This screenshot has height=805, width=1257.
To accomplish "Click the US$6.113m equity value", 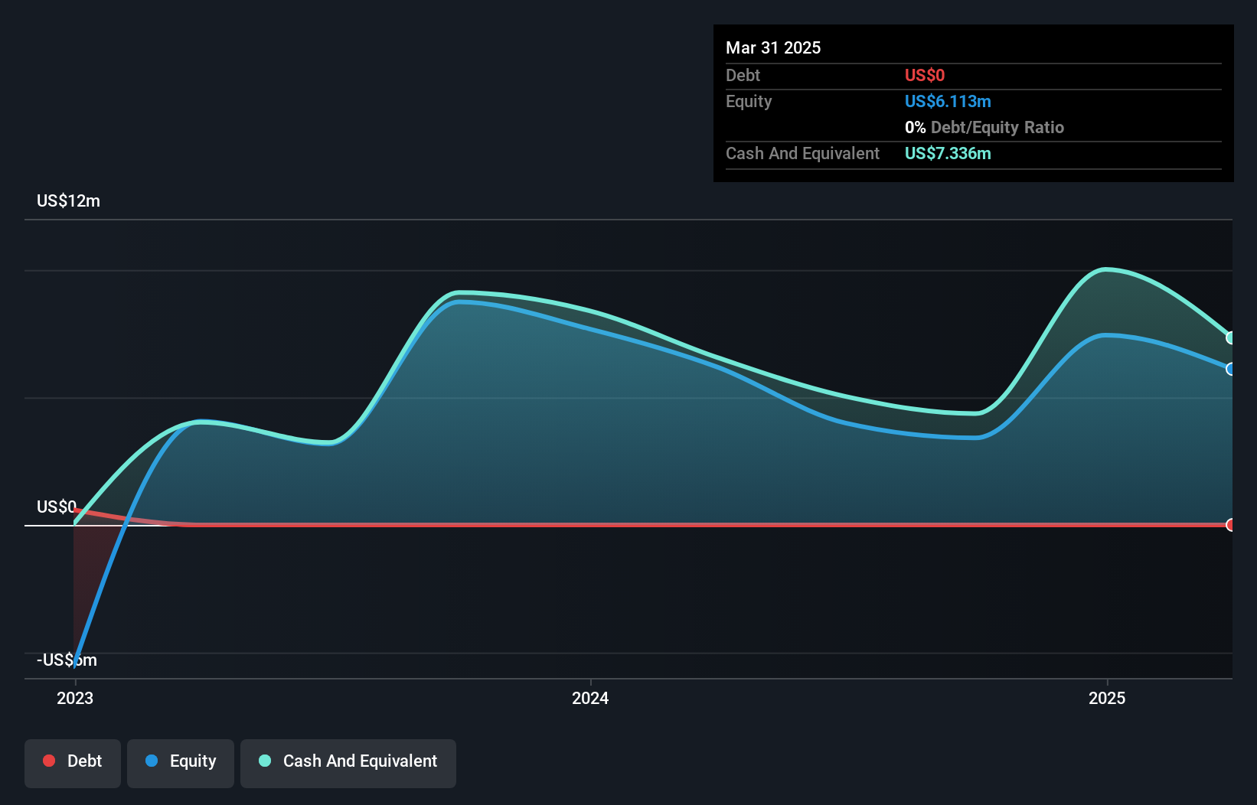I will [x=948, y=101].
